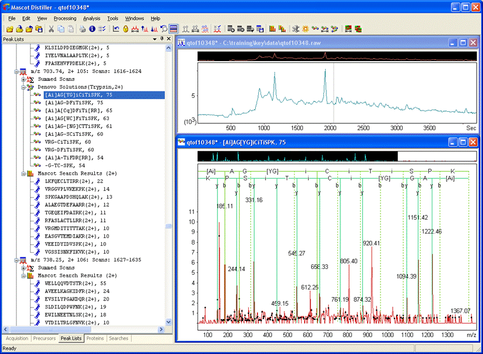Click the magnifier undo zoom icon

164,29
